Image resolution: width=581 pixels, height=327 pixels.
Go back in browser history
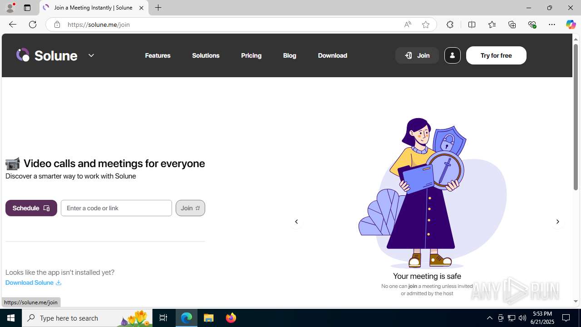point(12,25)
